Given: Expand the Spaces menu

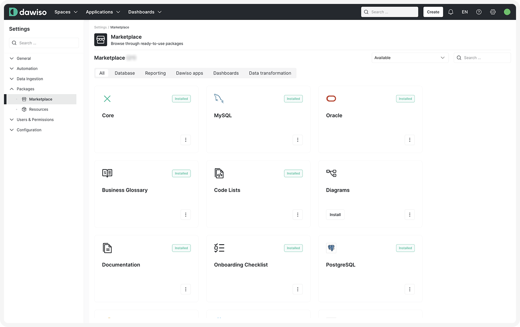Looking at the screenshot, I should (66, 12).
